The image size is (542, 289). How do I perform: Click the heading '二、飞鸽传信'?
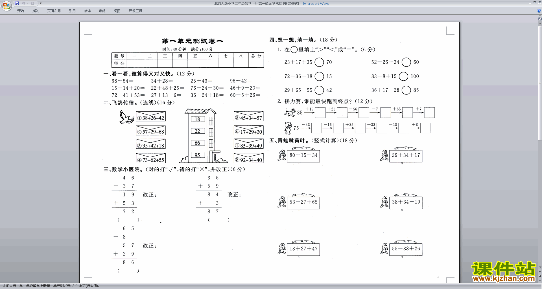pos(121,103)
